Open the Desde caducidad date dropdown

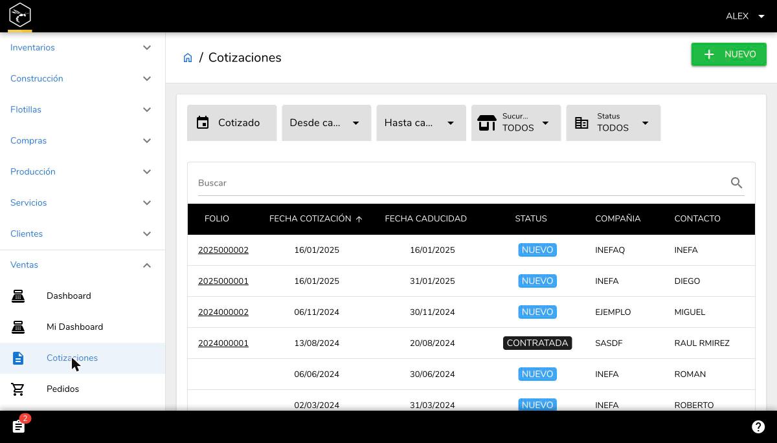326,123
